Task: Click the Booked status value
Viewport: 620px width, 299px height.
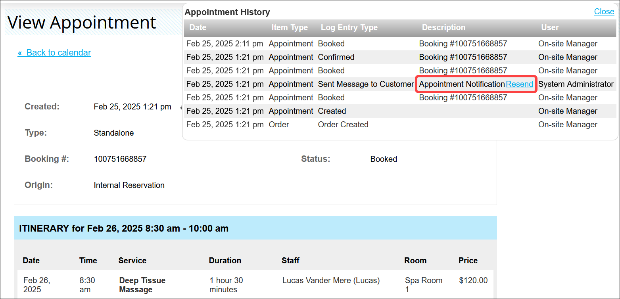Action: click(383, 159)
